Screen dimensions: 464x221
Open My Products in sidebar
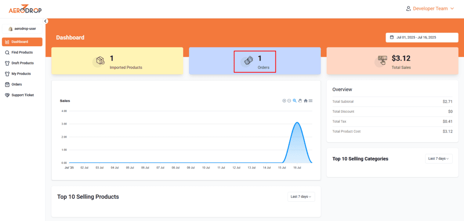[x=21, y=74]
